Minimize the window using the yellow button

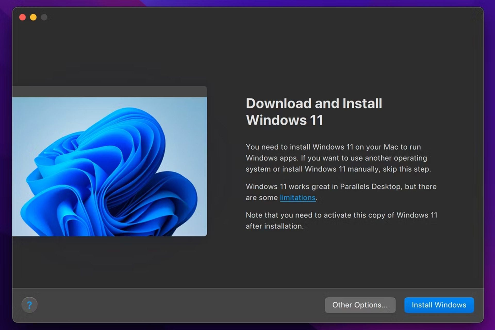point(33,17)
